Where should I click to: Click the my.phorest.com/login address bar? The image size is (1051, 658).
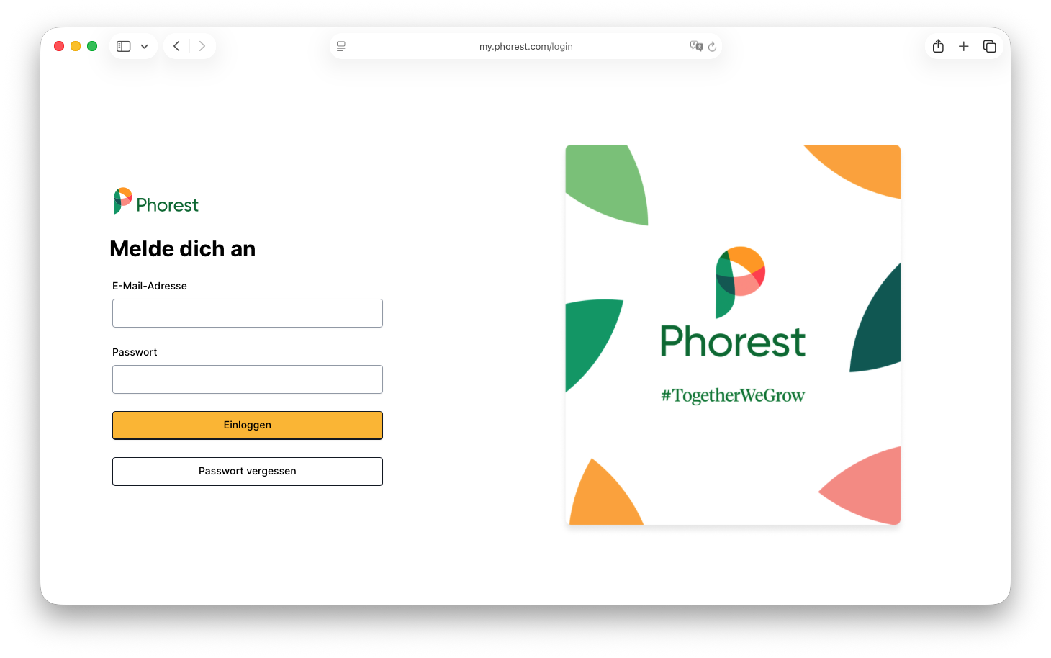click(x=525, y=47)
